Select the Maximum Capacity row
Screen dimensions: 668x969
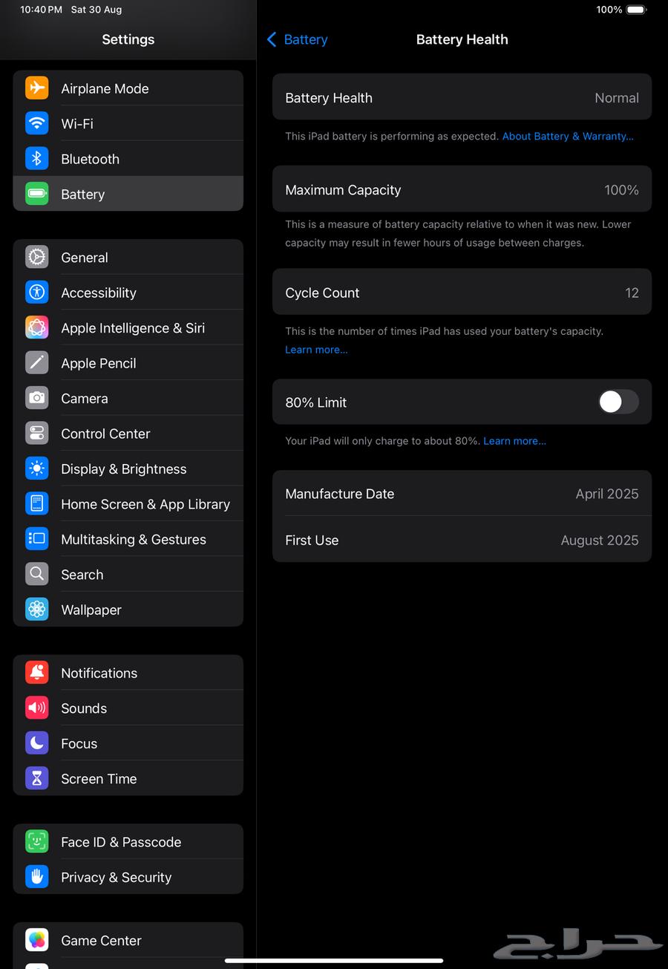point(462,190)
